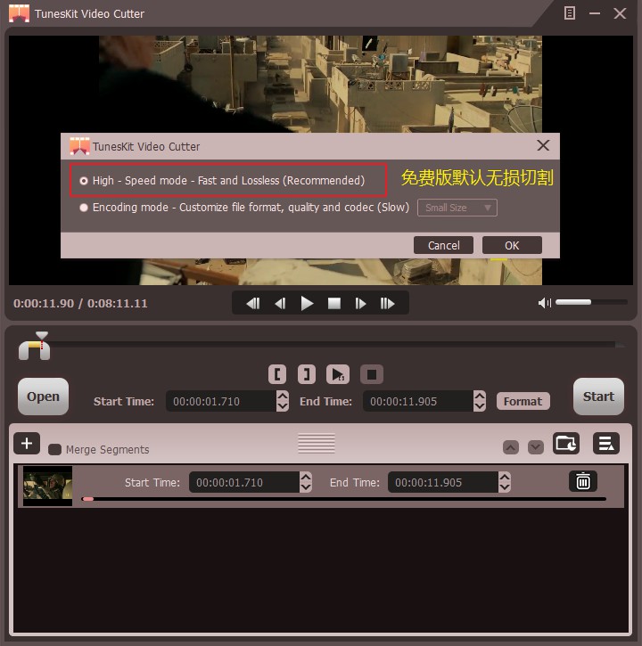The image size is (642, 646).
Task: Move the segment down
Action: (536, 447)
